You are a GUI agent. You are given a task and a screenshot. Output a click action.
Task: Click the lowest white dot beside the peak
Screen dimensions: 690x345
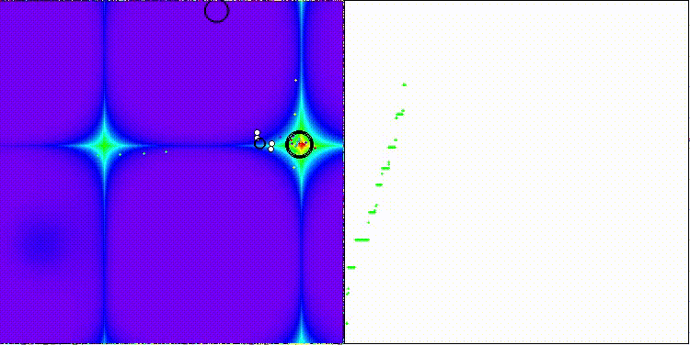point(271,150)
